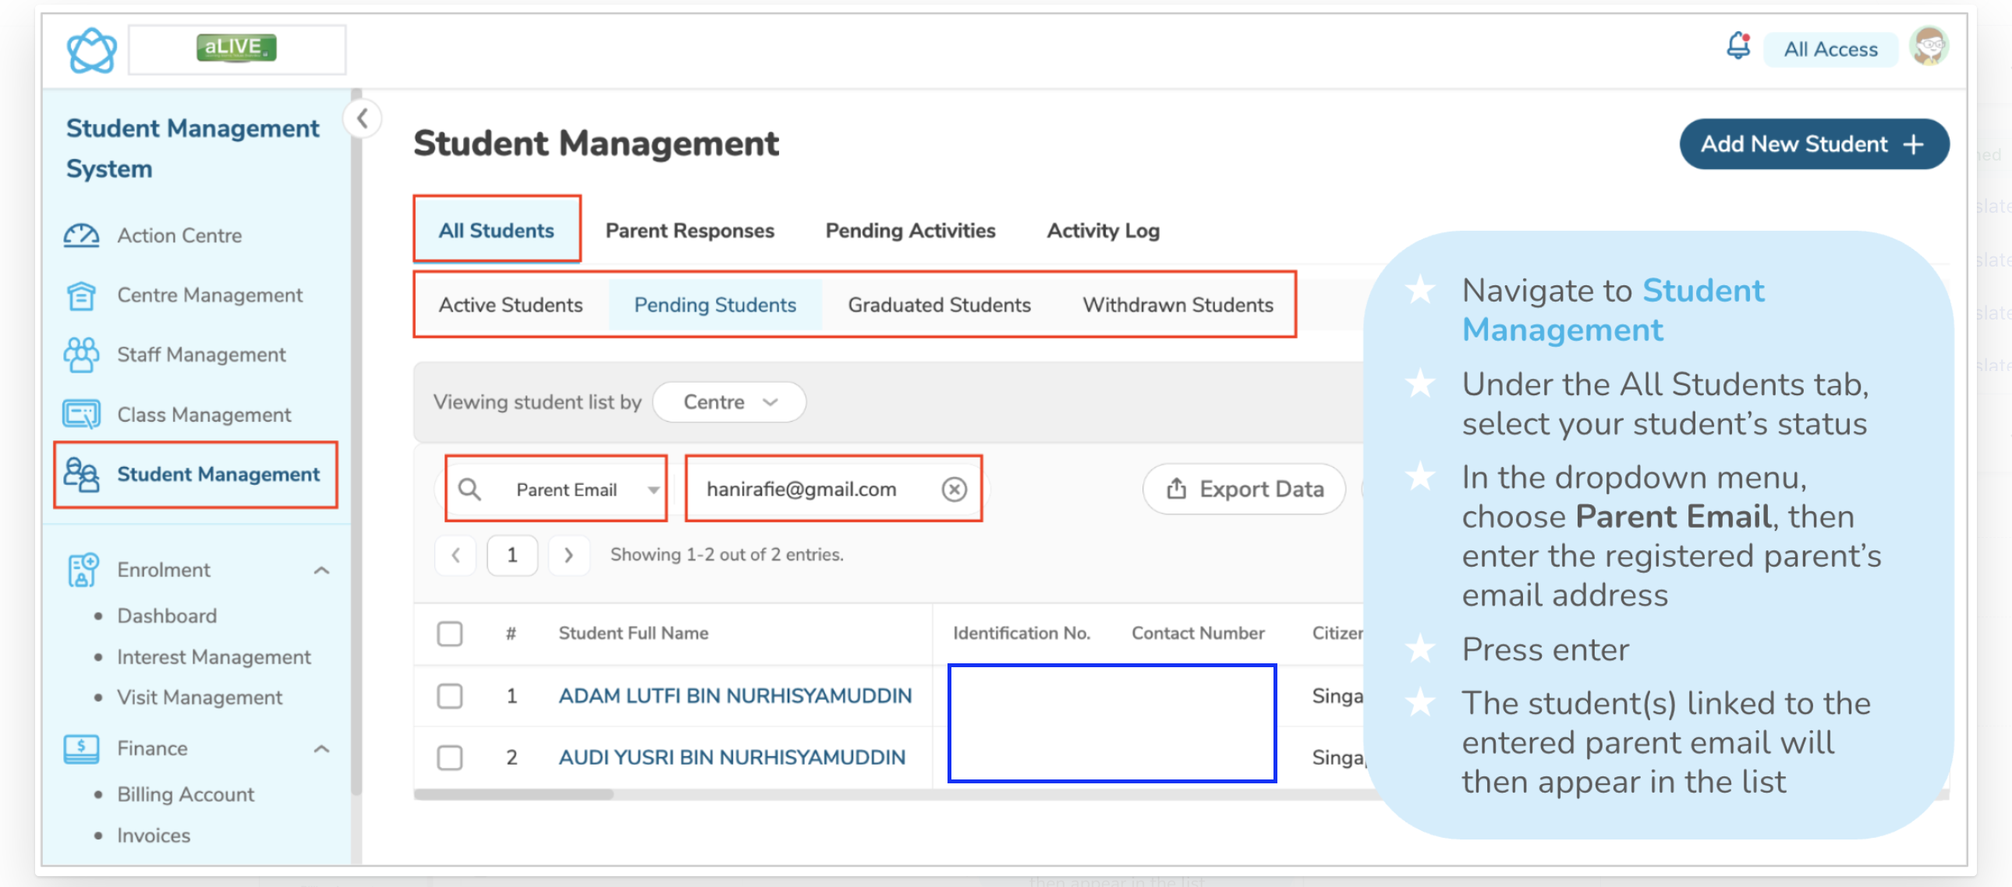Click the horizontal table scrollbar
2012x887 pixels.
click(x=514, y=795)
